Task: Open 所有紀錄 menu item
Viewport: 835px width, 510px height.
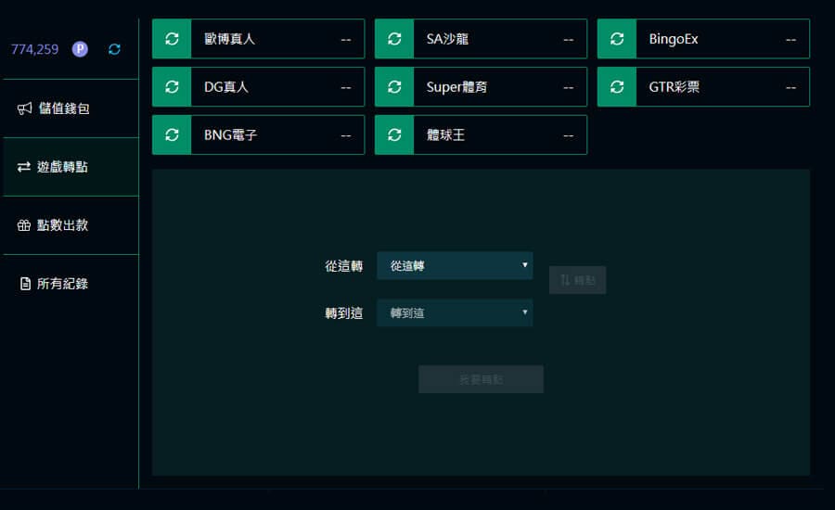Action: (71, 283)
